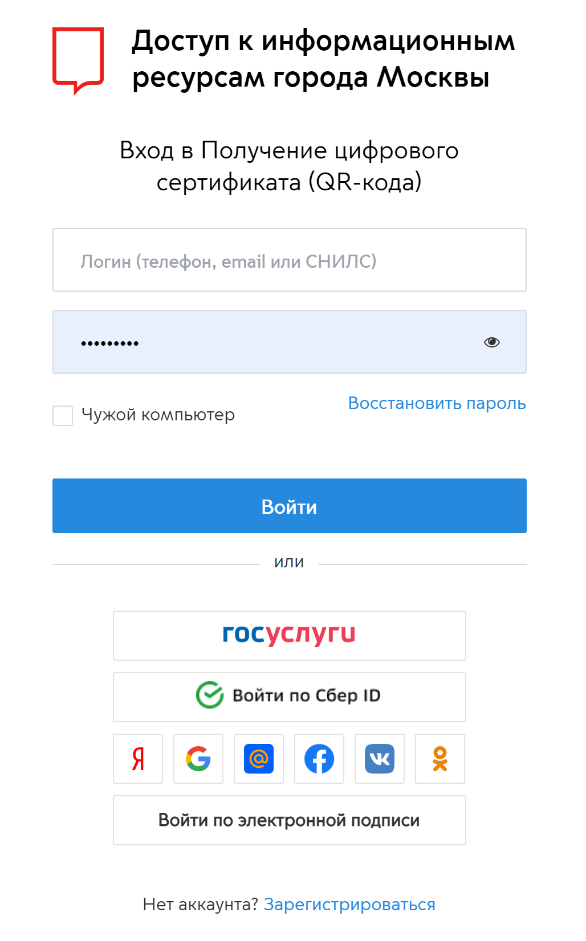Click the "Доступ к информационным ресурсам" heading
Image resolution: width=586 pixels, height=941 pixels.
click(x=323, y=59)
